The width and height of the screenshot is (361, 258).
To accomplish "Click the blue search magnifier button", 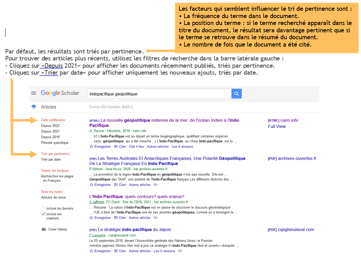I will pos(236,94).
